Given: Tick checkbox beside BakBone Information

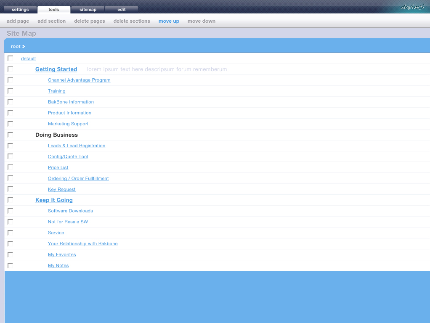Looking at the screenshot, I should click(10, 102).
